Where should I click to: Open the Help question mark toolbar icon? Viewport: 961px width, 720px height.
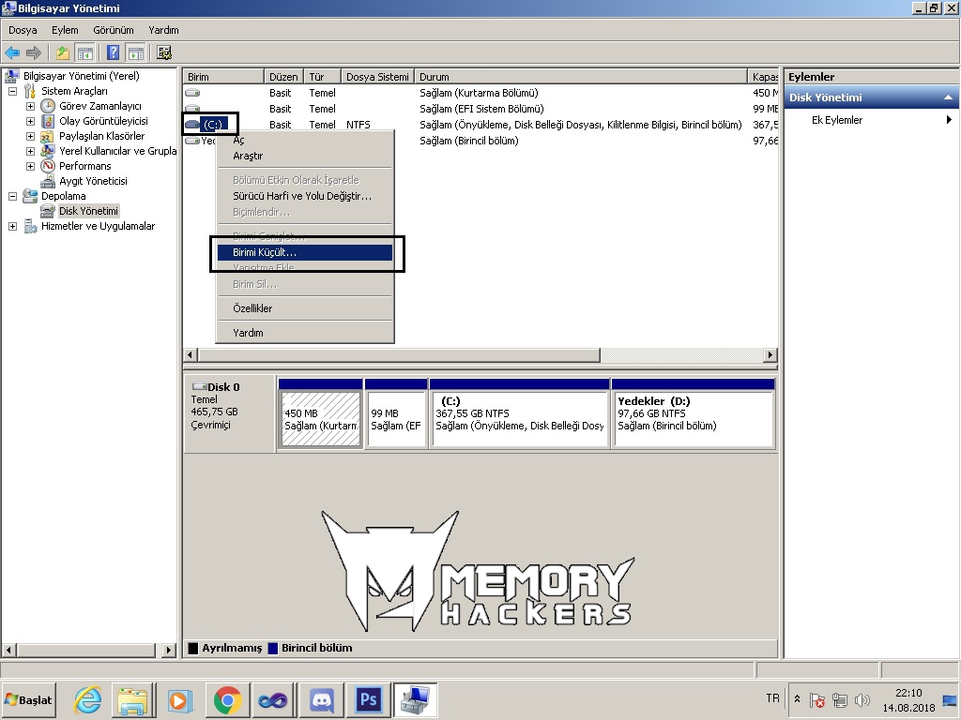[x=113, y=53]
